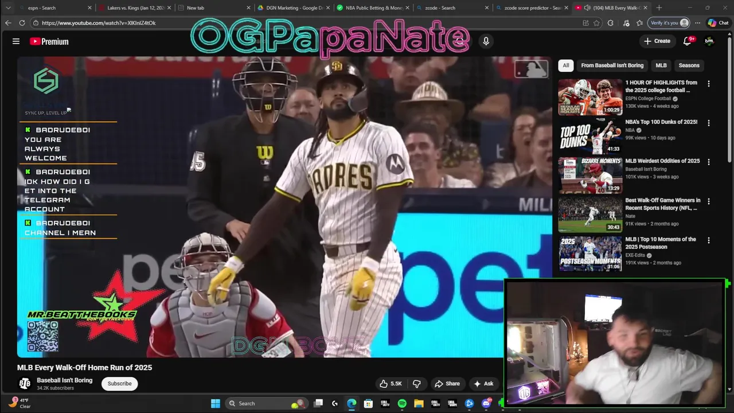Click the Create button
734x413 pixels.
[657, 41]
